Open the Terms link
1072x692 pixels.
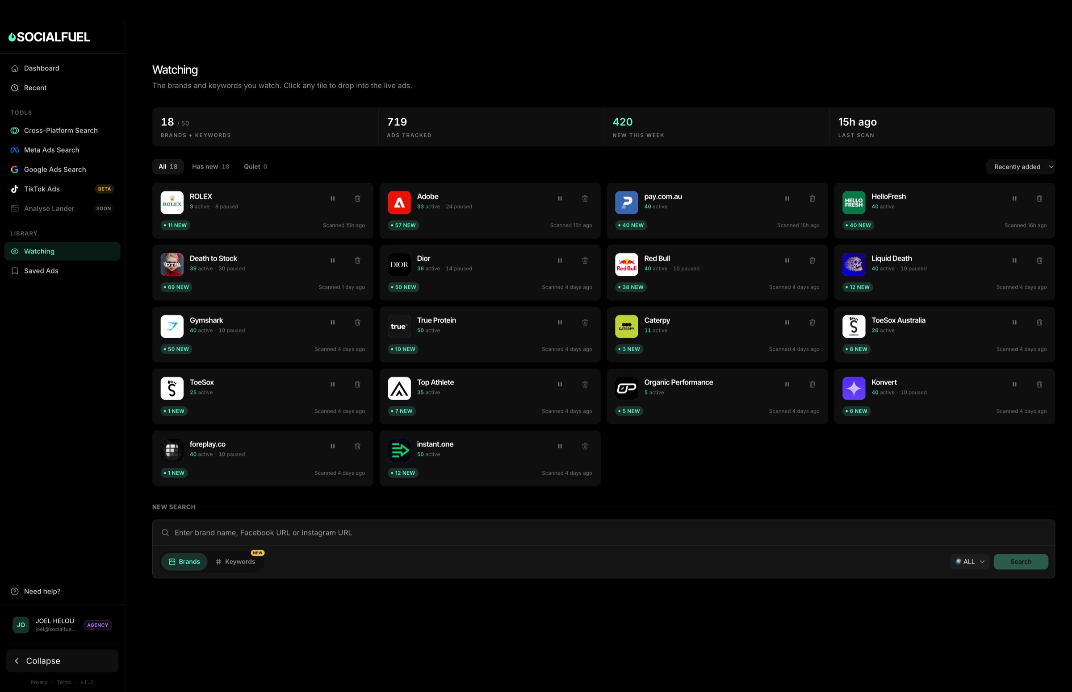[x=64, y=683]
